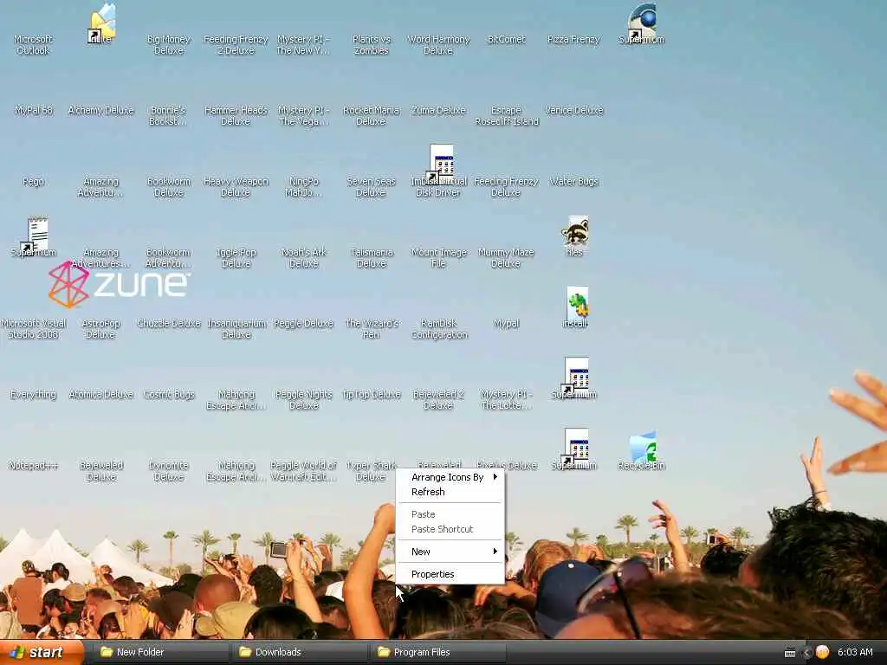Open the files shortcut with raccoon icon
The height and width of the screenshot is (665, 887).
[x=574, y=236]
